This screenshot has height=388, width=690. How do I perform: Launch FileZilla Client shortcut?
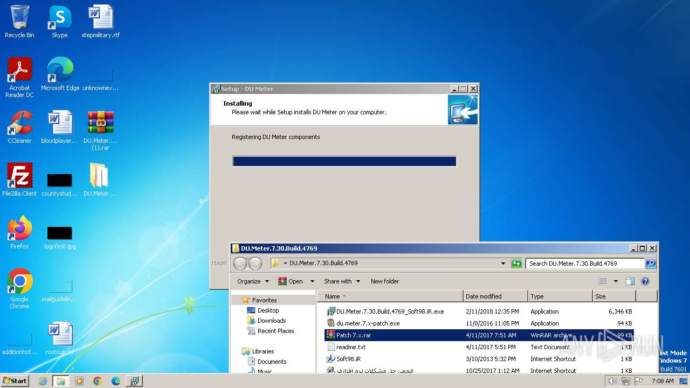[19, 180]
